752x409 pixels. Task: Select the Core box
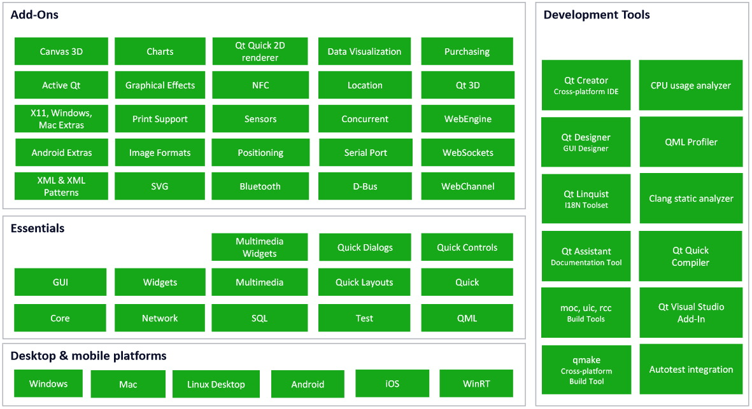(60, 318)
